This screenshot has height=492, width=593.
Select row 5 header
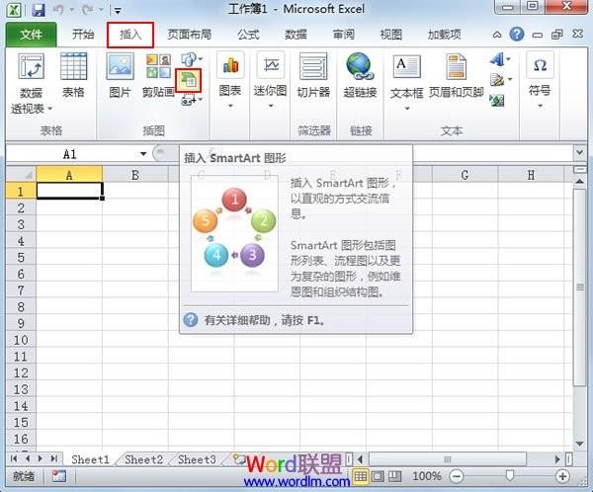[21, 258]
